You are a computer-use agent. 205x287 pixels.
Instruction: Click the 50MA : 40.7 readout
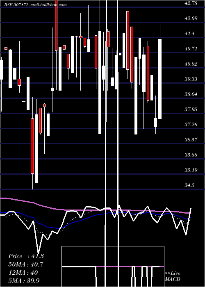(26, 264)
